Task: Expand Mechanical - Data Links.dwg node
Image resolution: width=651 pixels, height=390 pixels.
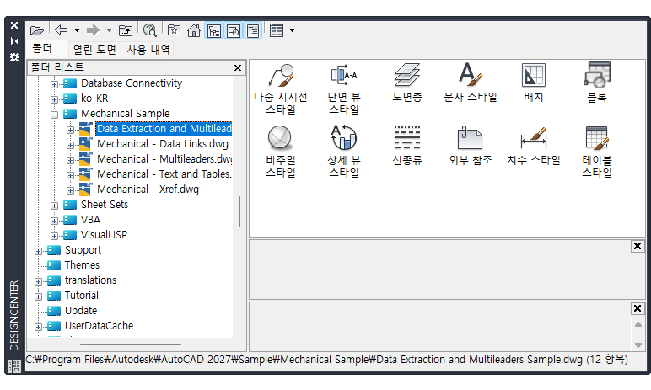Action: (x=70, y=145)
